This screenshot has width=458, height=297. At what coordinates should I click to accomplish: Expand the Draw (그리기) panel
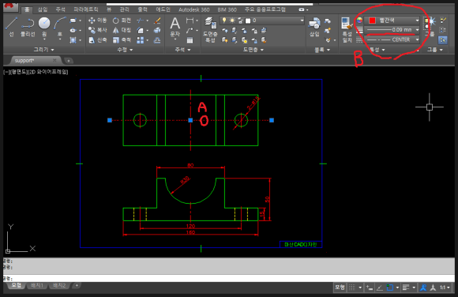pyautogui.click(x=43, y=50)
